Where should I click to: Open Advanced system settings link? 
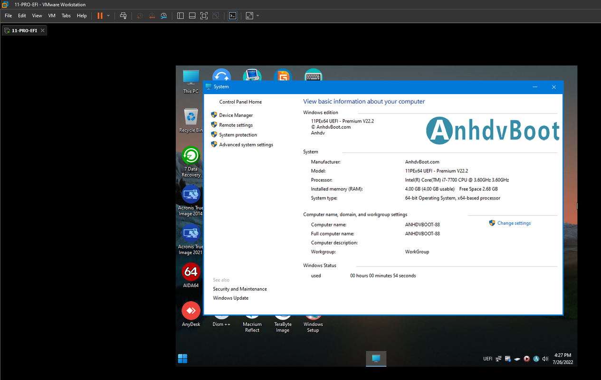point(246,145)
